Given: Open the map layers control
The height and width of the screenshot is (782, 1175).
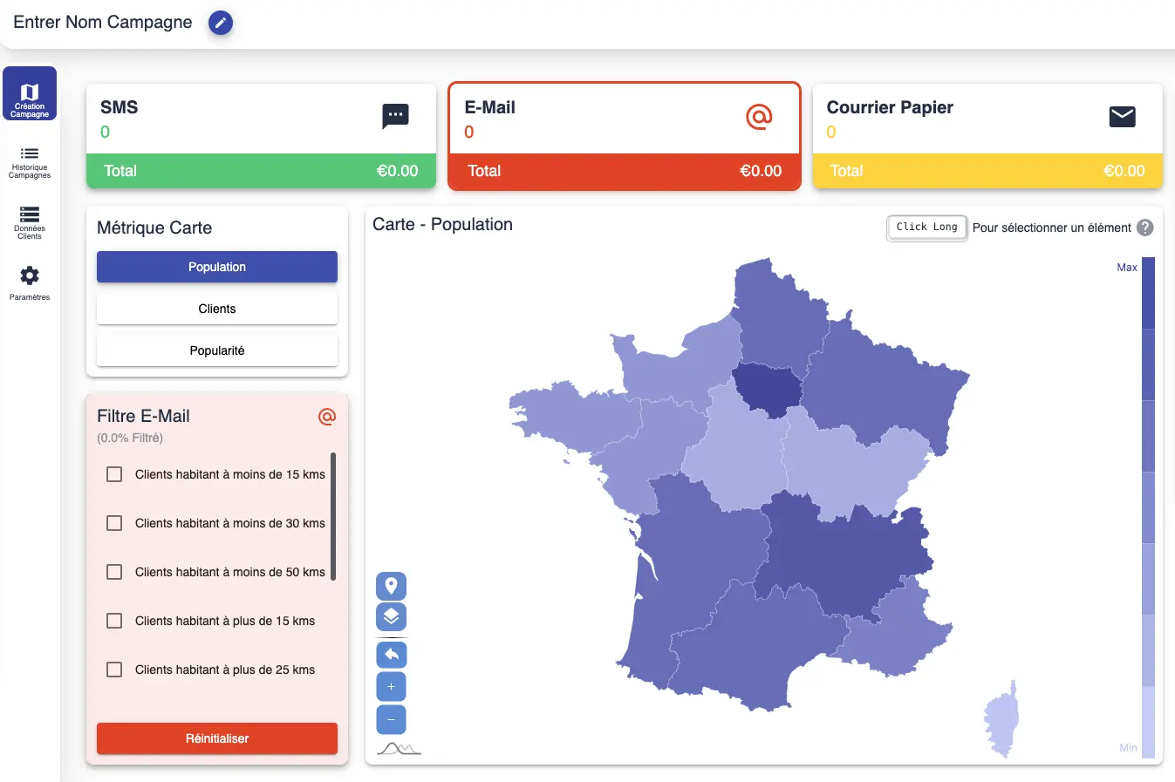Looking at the screenshot, I should pyautogui.click(x=391, y=617).
